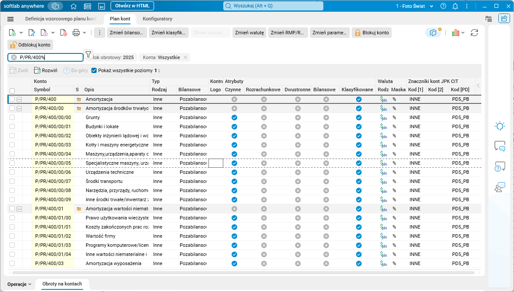Open the hamburger main menu
Viewport: 514px width, 292px height.
(x=11, y=19)
